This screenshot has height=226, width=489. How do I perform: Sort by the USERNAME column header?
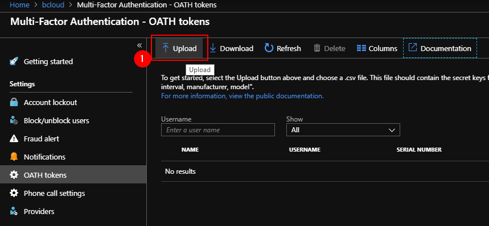305,150
